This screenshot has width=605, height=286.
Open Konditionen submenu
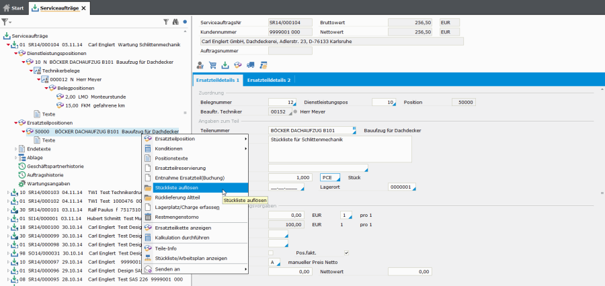click(x=195, y=148)
